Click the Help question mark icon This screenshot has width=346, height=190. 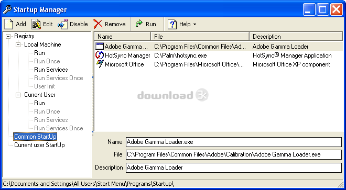(172, 24)
